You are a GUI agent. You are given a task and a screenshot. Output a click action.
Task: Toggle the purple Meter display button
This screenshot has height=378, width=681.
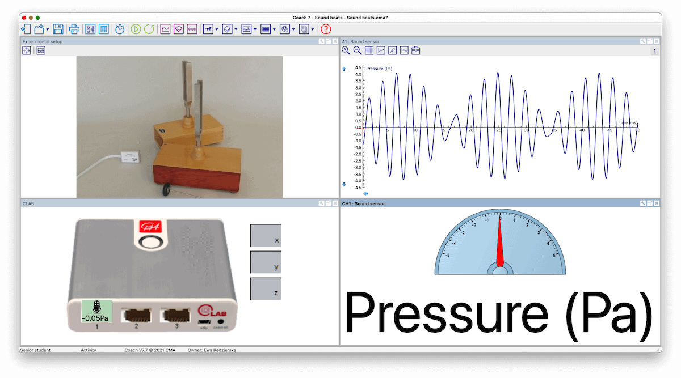179,29
